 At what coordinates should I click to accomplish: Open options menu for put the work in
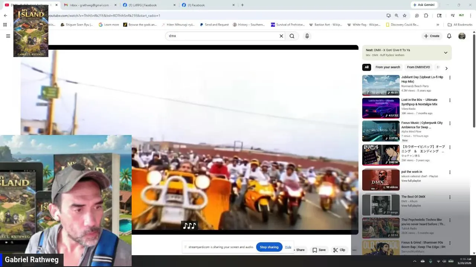tap(450, 172)
